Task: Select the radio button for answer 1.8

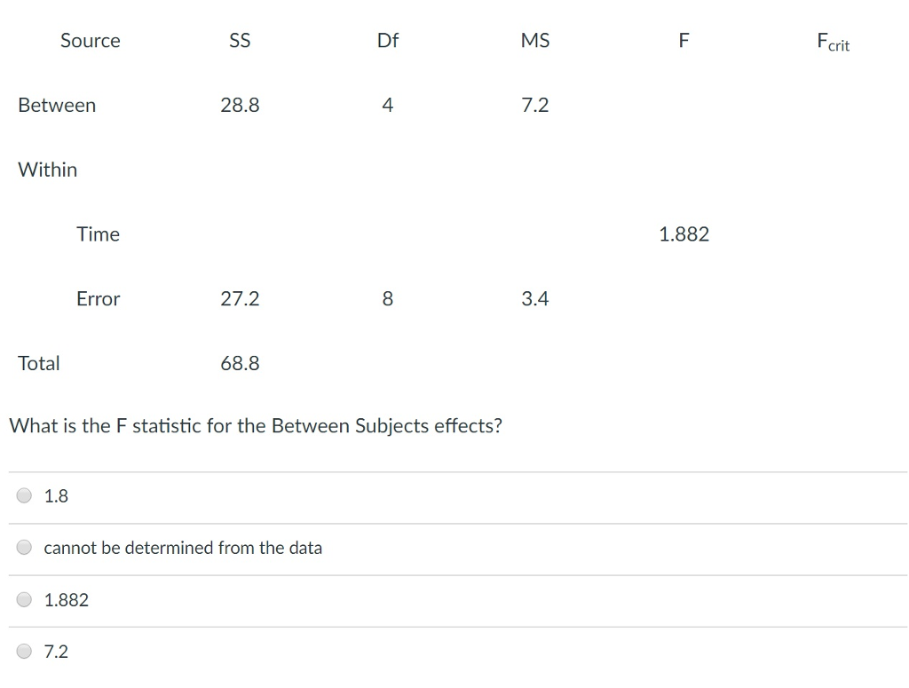Action: click(24, 495)
